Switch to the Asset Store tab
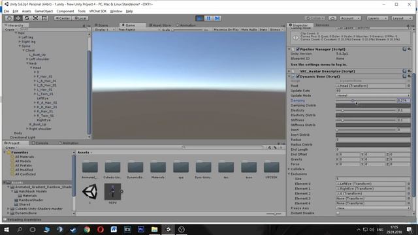This screenshot has width=418, height=235. coord(160,25)
